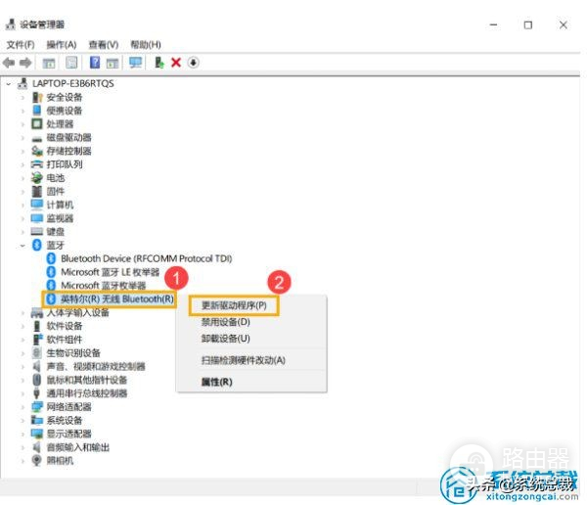Click the 显示适配器 display adapter icon
Viewport: 587px width, 505px height.
coord(37,434)
